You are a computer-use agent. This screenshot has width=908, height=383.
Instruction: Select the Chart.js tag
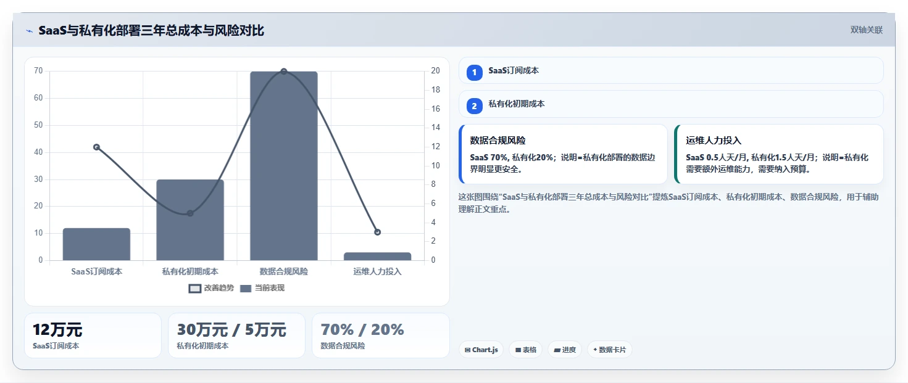[481, 350]
